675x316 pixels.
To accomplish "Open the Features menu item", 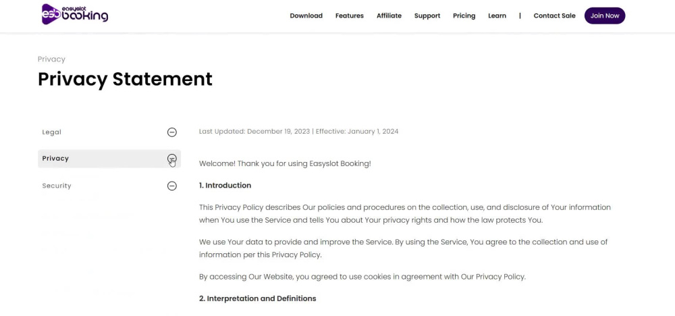I will click(350, 16).
